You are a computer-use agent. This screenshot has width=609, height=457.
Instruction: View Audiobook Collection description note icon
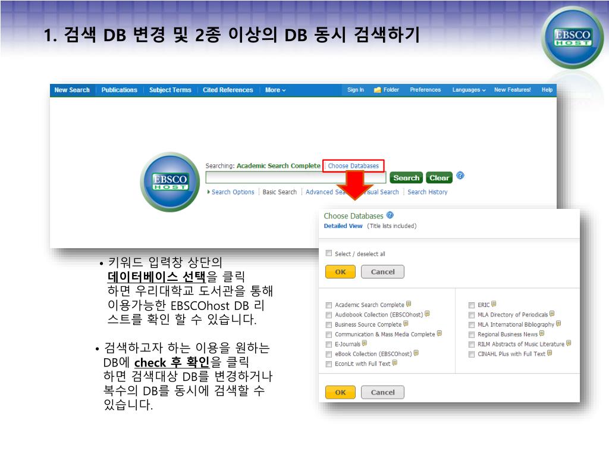(427, 314)
